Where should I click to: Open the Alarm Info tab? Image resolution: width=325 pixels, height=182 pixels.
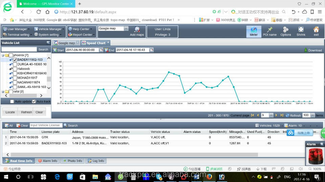(47, 161)
